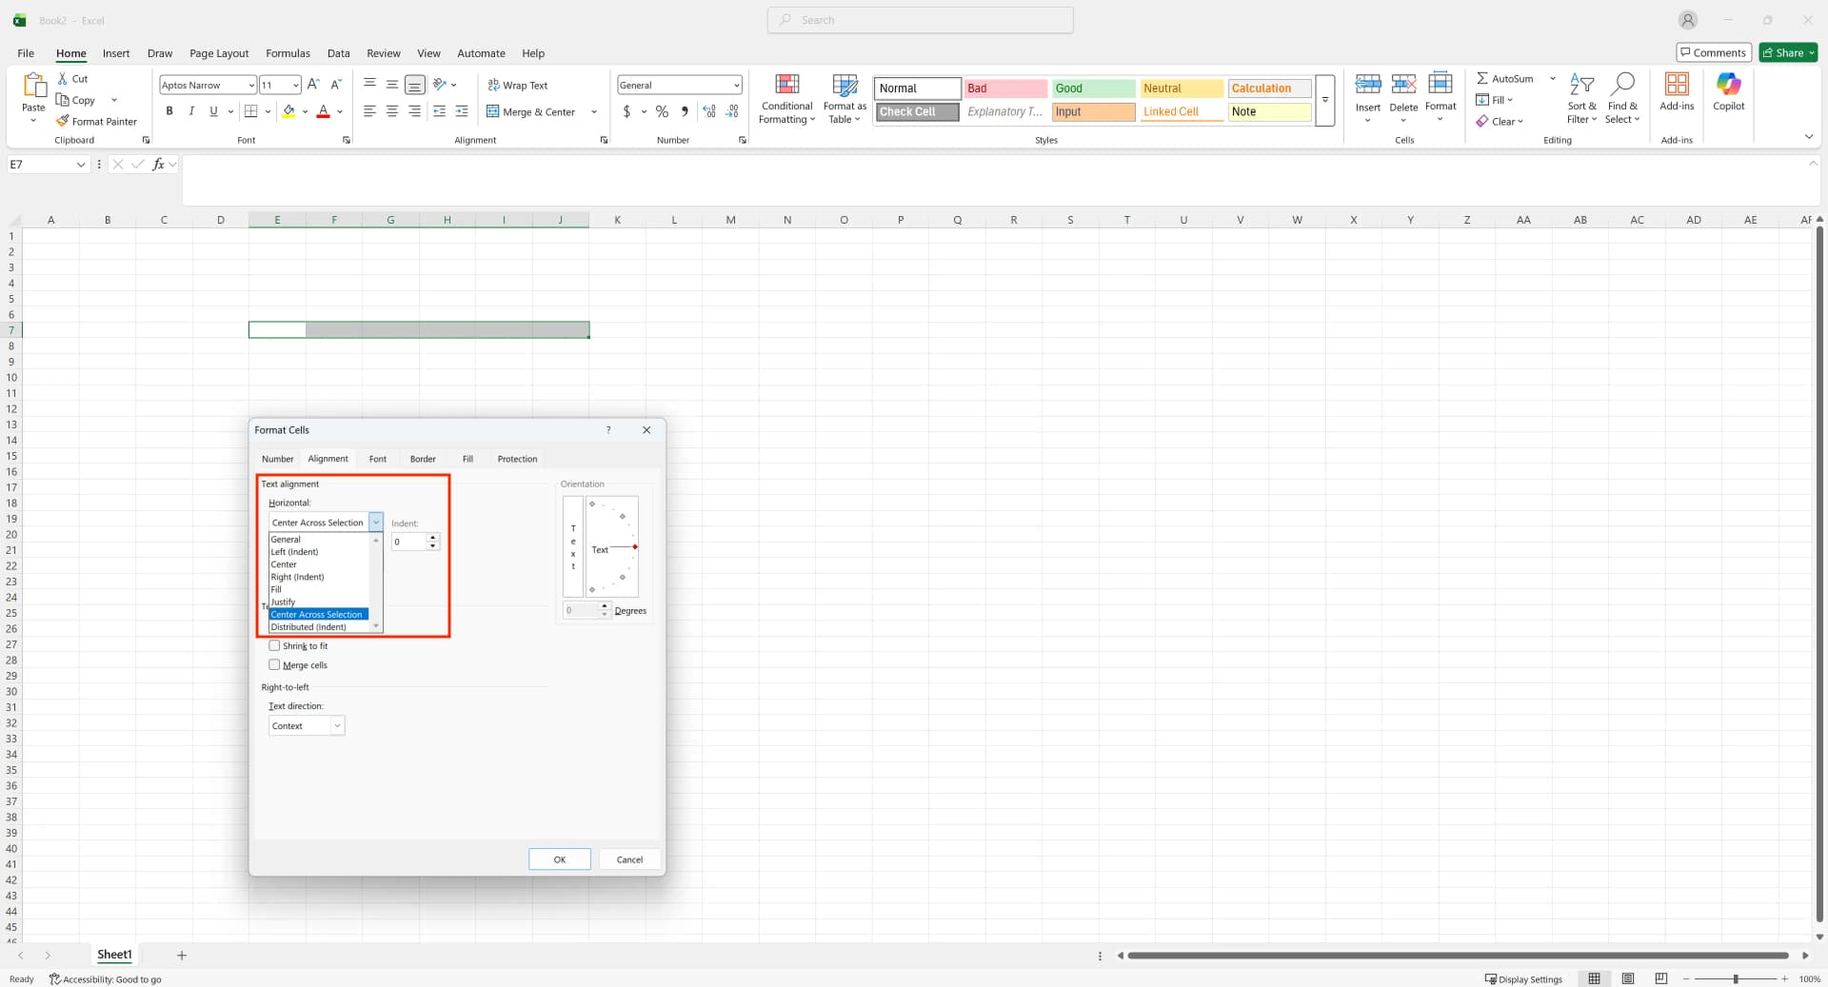Image resolution: width=1828 pixels, height=987 pixels.
Task: Check the Merge cells option
Action: (274, 664)
